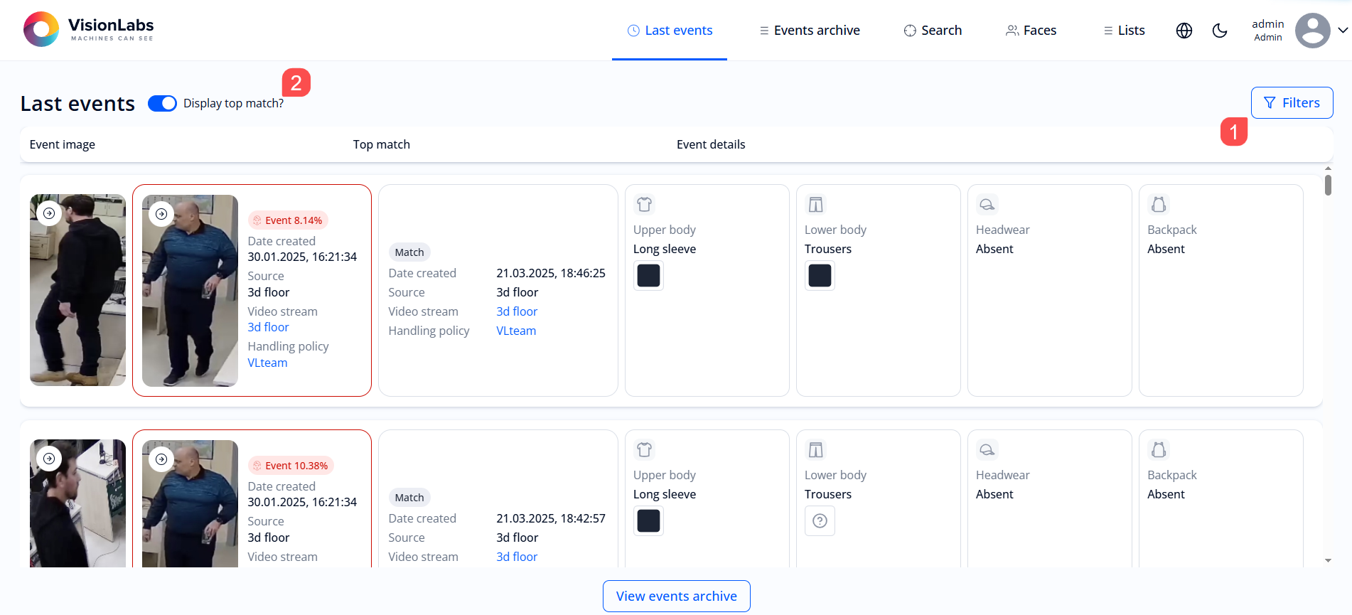The height and width of the screenshot is (615, 1352).
Task: Click date 21.03.2025, 18:42:57
Action: pyautogui.click(x=551, y=518)
